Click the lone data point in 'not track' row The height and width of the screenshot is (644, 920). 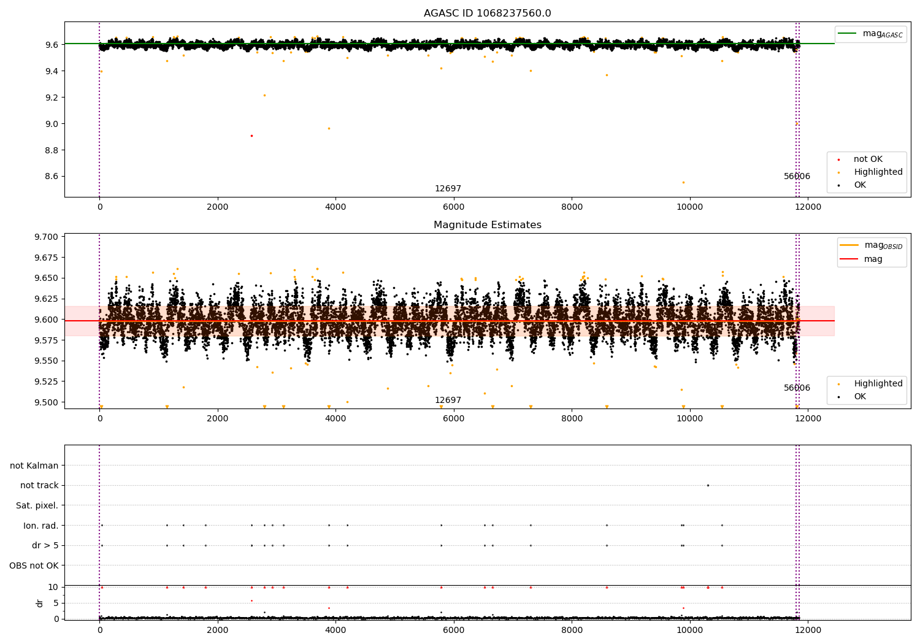tap(708, 485)
